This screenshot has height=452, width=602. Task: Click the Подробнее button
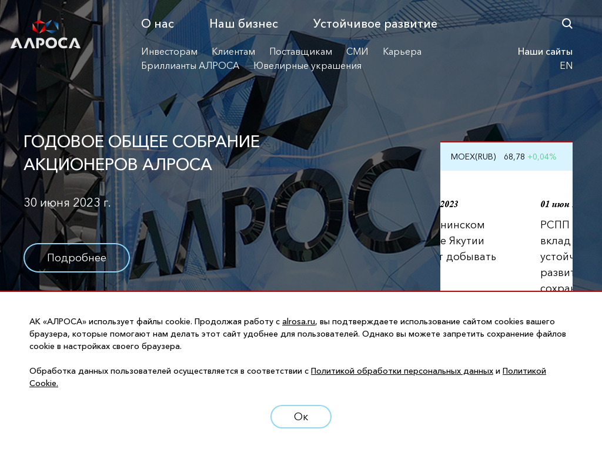coord(77,258)
